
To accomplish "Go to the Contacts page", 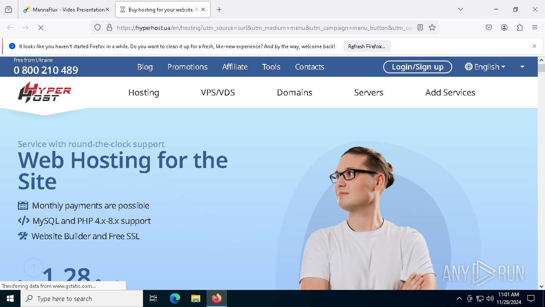I will point(310,67).
